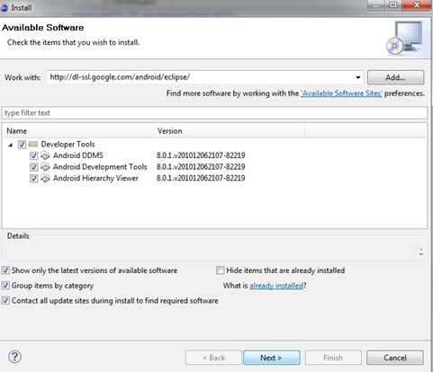The image size is (433, 372).
Task: Focus the type filter text field
Action: 214,113
